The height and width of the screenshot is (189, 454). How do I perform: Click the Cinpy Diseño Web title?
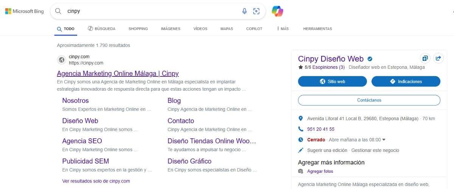(331, 59)
